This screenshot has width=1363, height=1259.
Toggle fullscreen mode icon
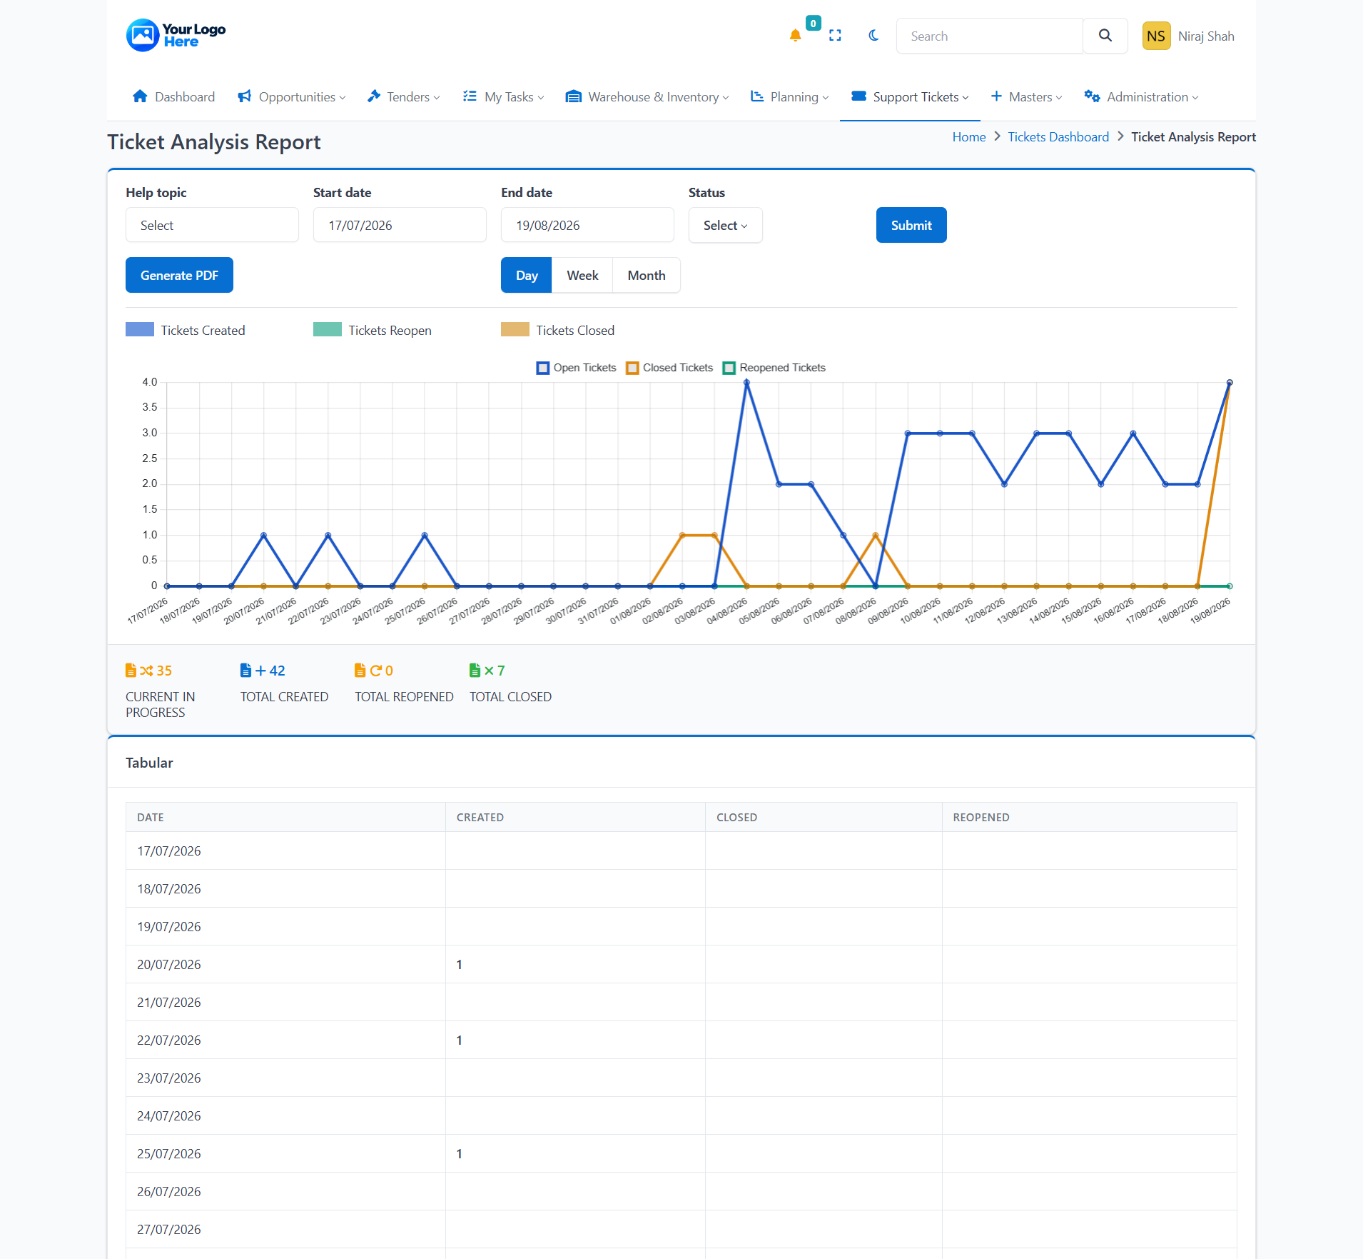coord(835,36)
